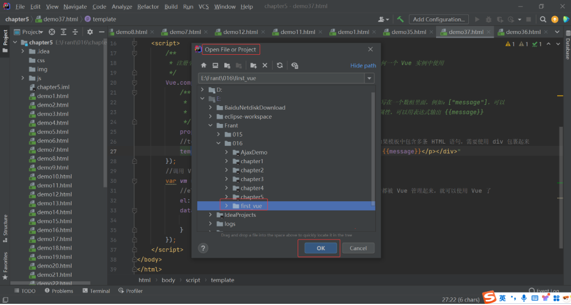This screenshot has height=305, width=571.
Task: Click the OK button
Action: tap(321, 248)
